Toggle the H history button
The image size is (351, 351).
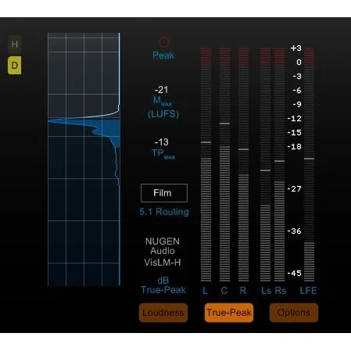coord(15,44)
